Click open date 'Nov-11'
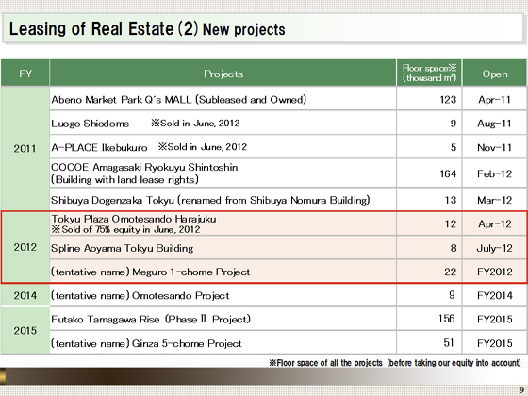 coord(494,147)
